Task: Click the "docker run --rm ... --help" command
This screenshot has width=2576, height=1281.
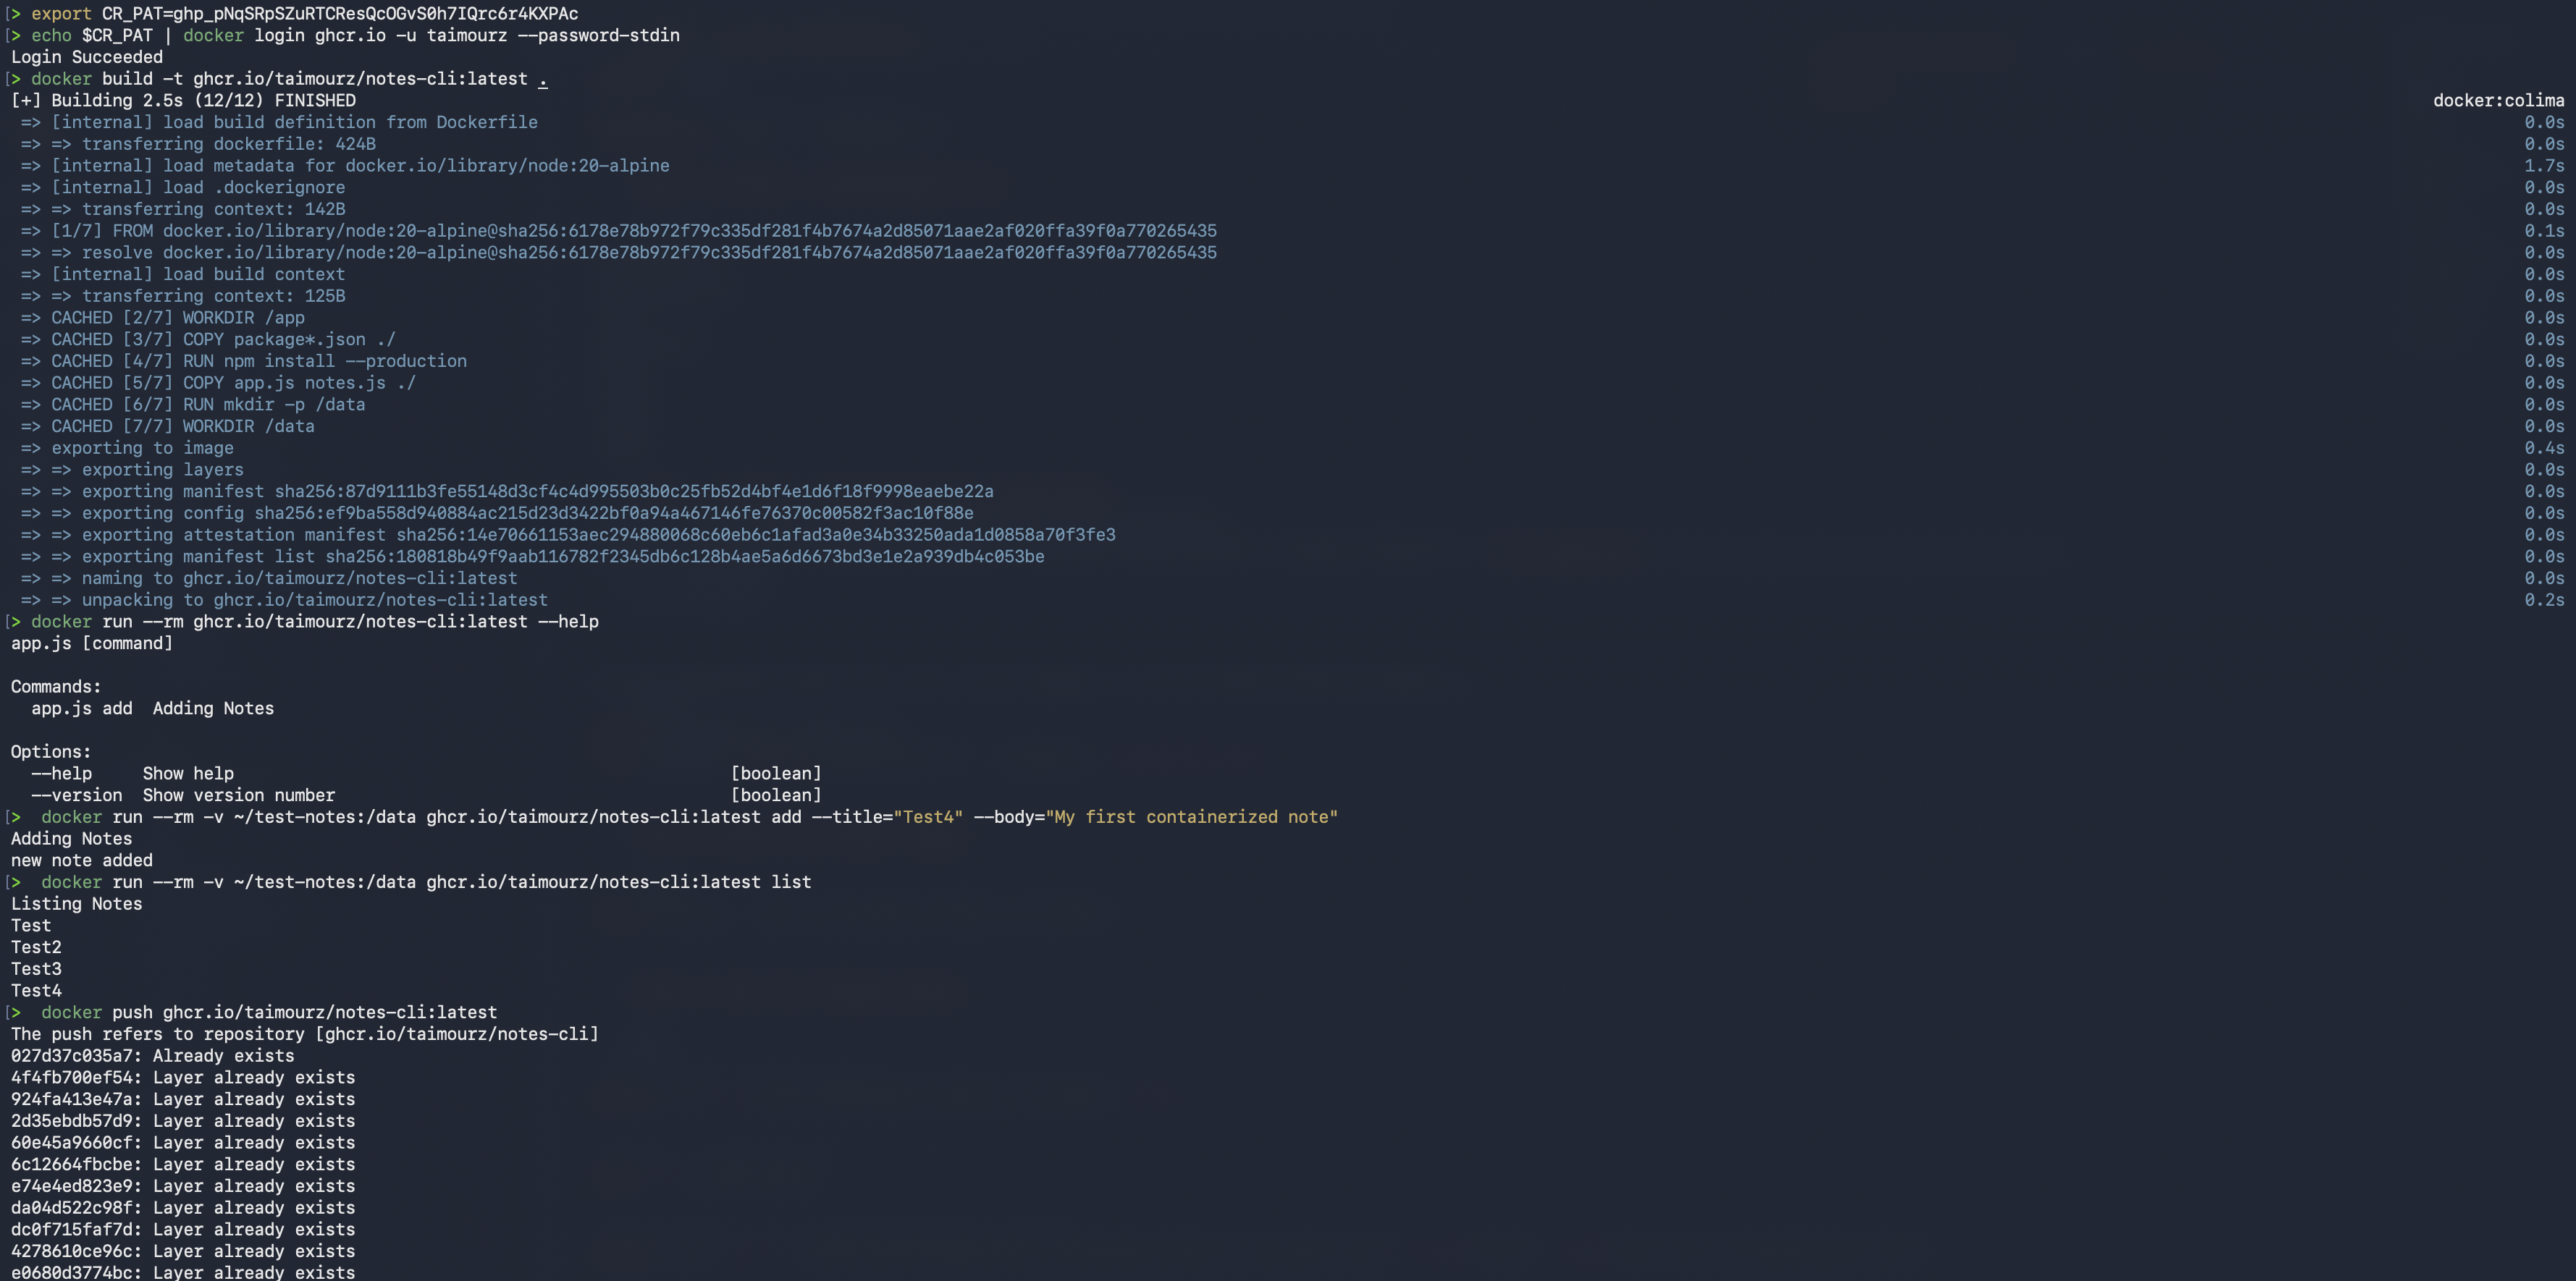Action: click(314, 622)
